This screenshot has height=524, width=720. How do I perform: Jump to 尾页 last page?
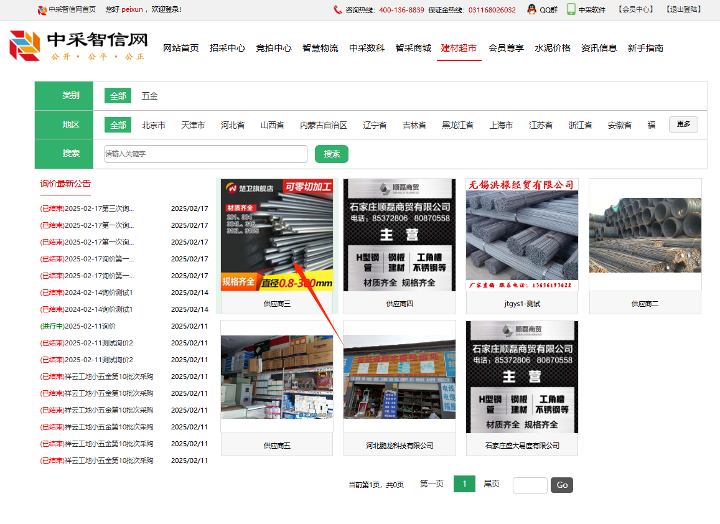[492, 484]
